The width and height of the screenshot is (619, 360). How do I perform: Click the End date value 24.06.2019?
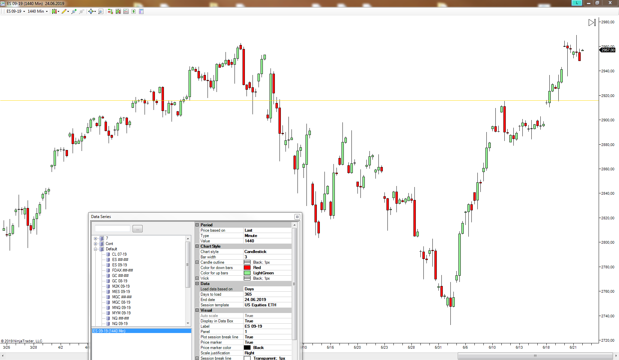coord(268,300)
